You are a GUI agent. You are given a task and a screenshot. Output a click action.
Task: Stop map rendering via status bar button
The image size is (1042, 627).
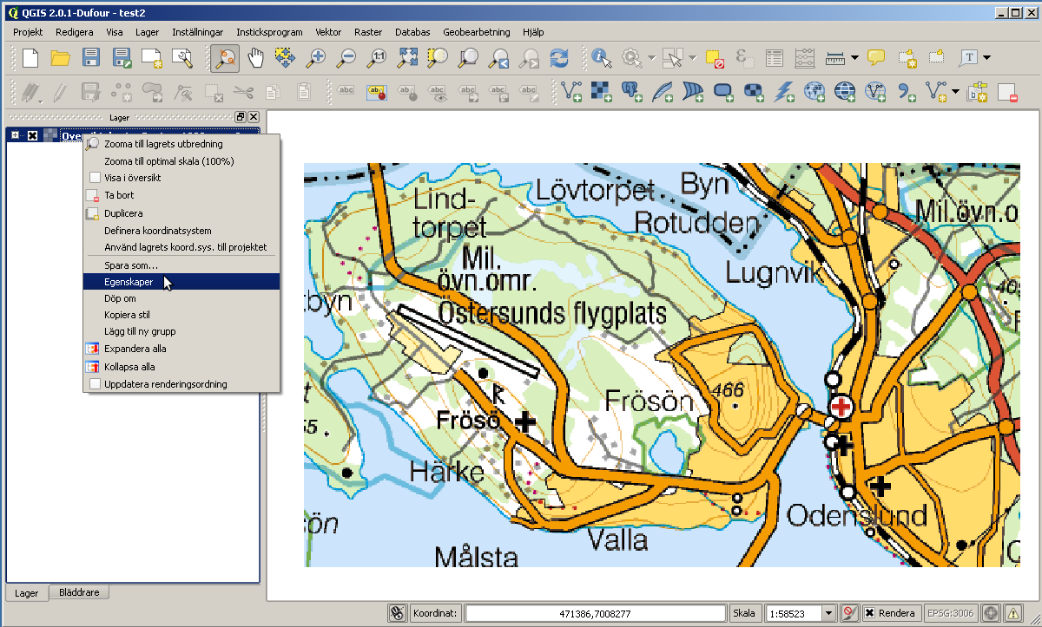pyautogui.click(x=851, y=613)
